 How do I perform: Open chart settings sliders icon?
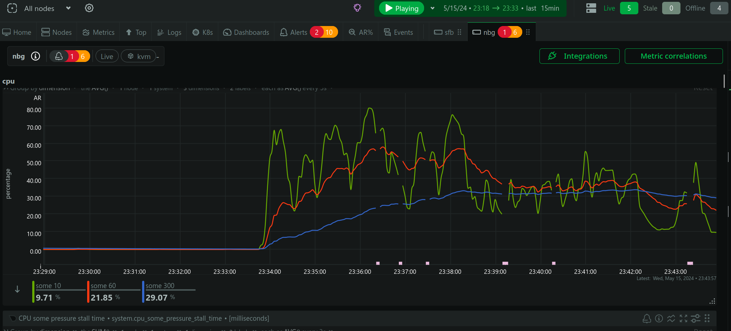(x=695, y=319)
